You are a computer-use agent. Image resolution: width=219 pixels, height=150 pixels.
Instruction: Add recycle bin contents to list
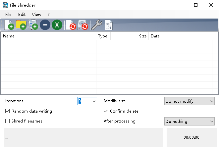33,25
